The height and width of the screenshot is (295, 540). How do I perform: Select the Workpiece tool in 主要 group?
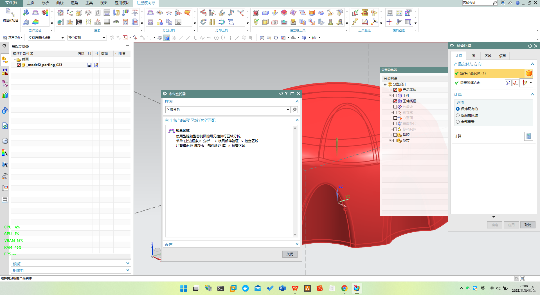tap(79, 13)
